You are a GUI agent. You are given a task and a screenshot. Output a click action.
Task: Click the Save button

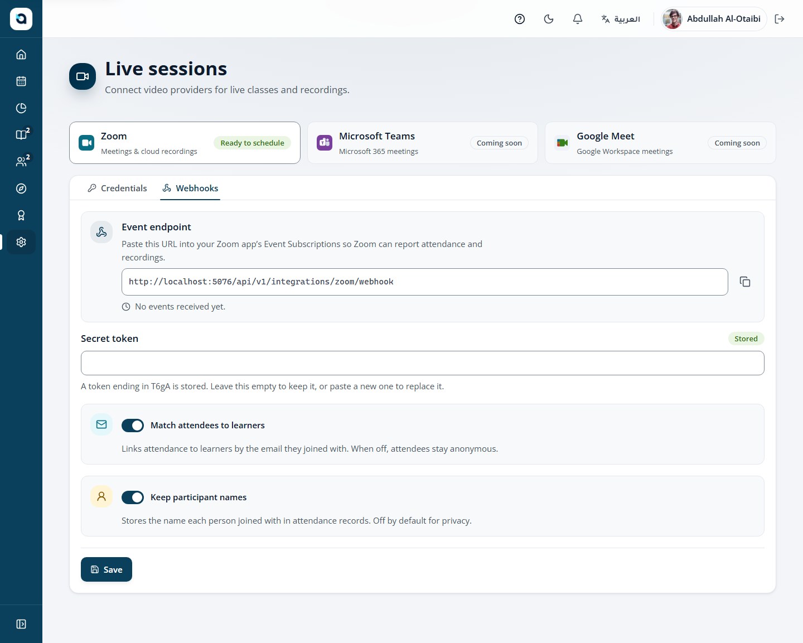click(x=107, y=569)
